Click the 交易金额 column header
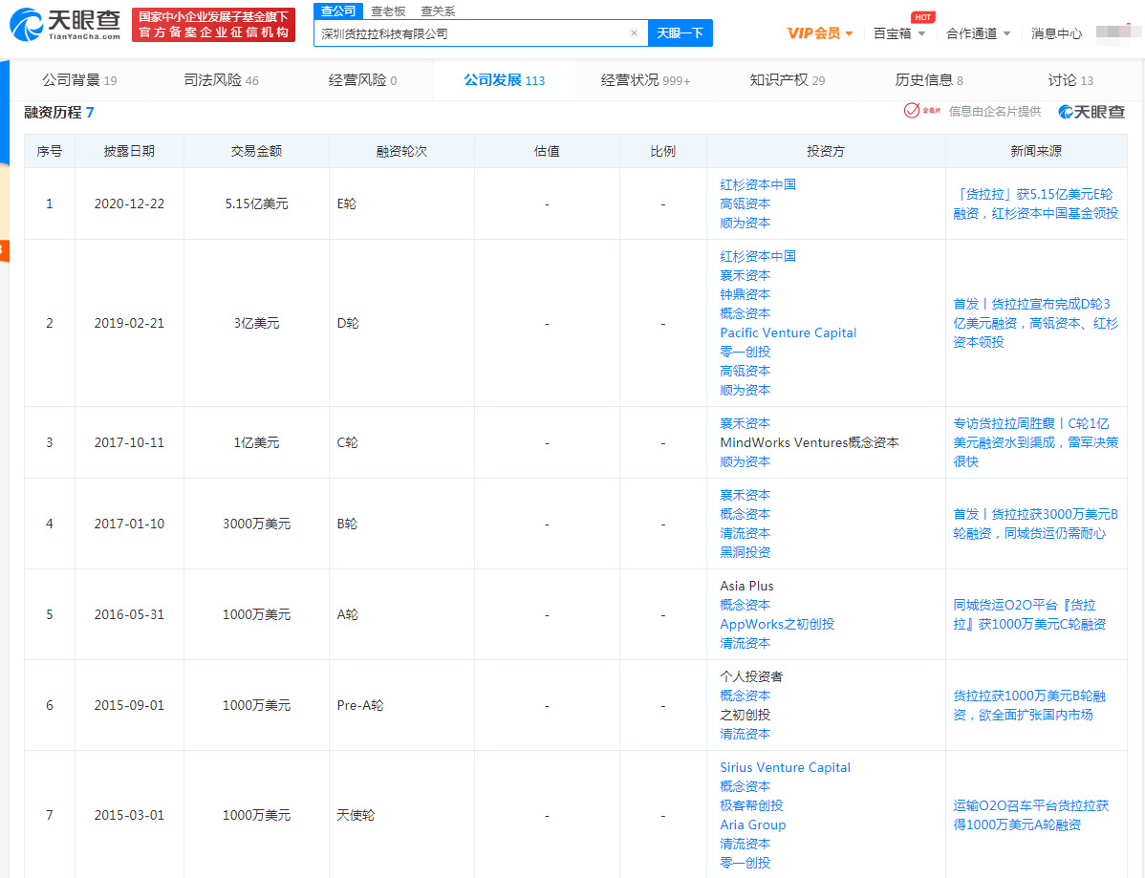The image size is (1145, 878). tap(256, 151)
